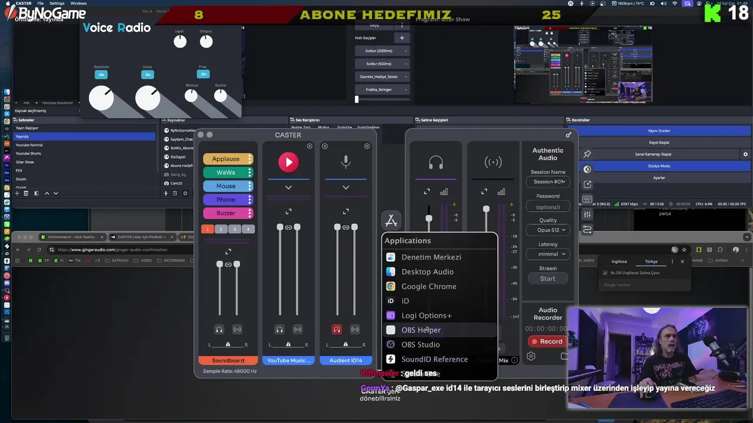Click the broadcast stream output icon in CASTER
The width and height of the screenshot is (753, 423).
click(493, 162)
